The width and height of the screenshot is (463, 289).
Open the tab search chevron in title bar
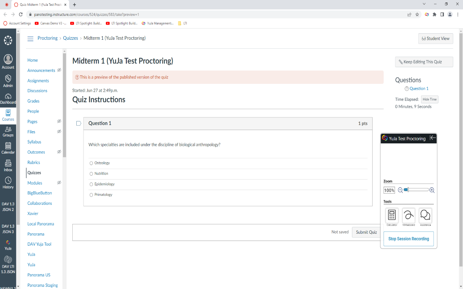pyautogui.click(x=424, y=4)
